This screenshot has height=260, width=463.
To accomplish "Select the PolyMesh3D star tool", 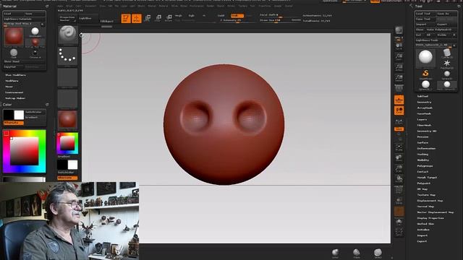I will tap(447, 64).
